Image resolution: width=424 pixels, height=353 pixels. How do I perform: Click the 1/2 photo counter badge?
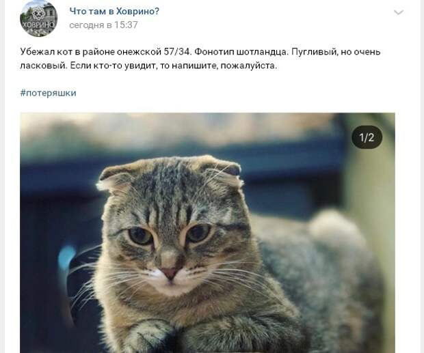[367, 137]
